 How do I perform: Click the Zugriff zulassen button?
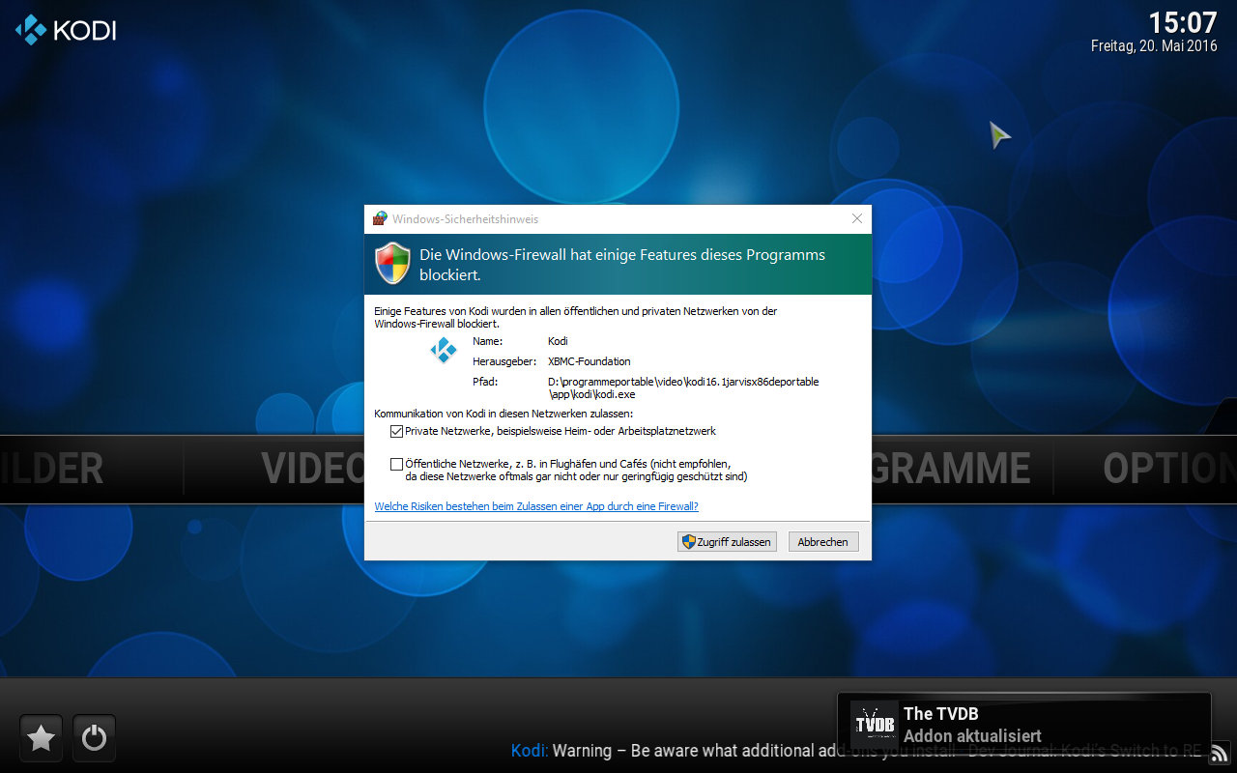pos(727,542)
